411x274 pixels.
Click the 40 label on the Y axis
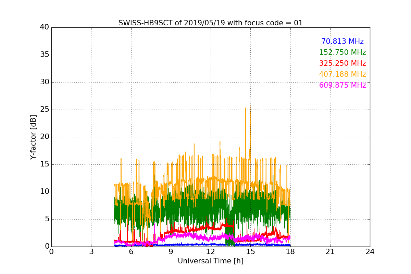tap(45, 27)
